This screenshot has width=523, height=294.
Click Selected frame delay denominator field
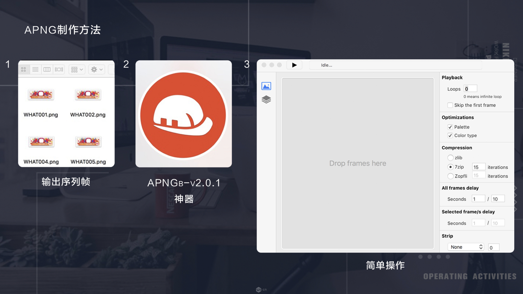pyautogui.click(x=498, y=223)
